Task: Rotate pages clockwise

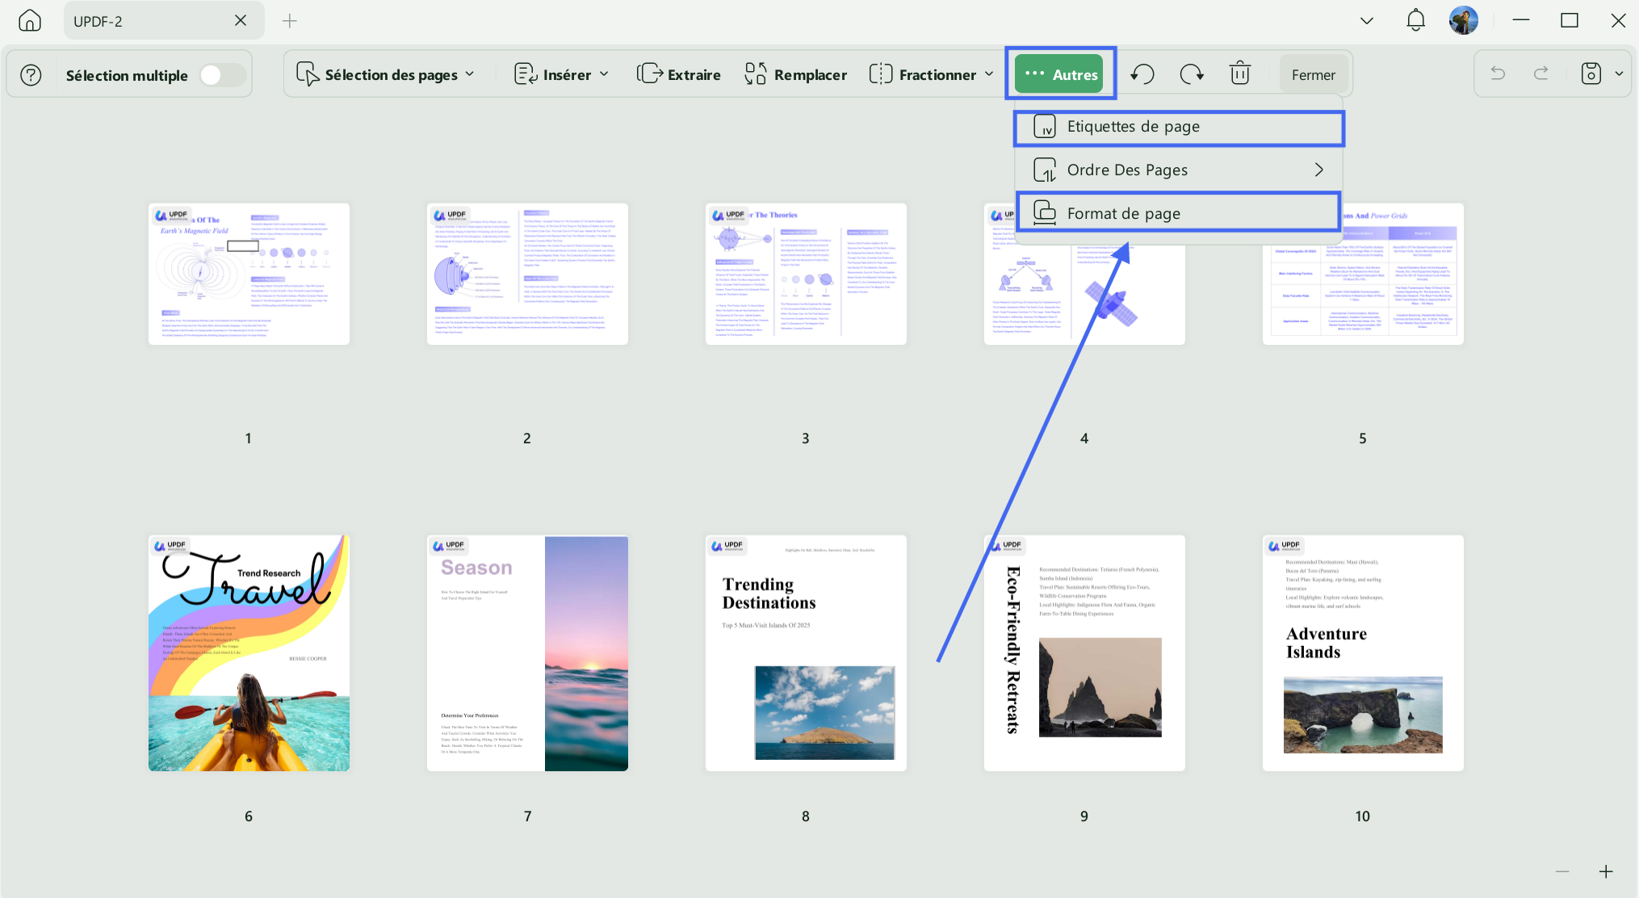Action: 1192,74
